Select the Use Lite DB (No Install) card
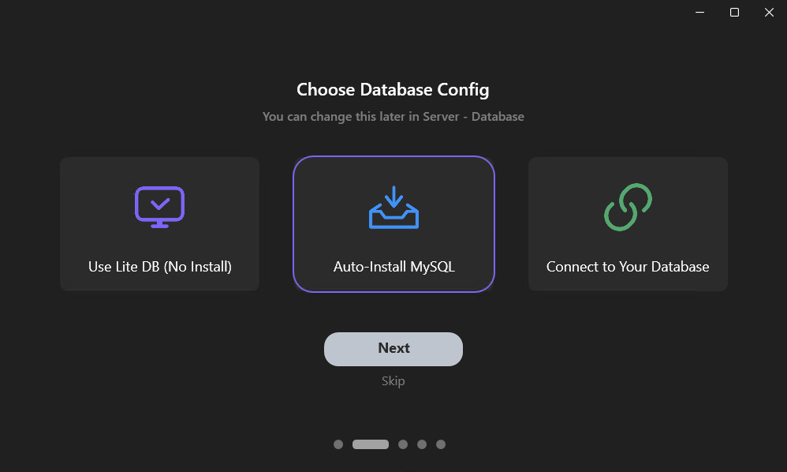The width and height of the screenshot is (787, 472). [x=159, y=224]
